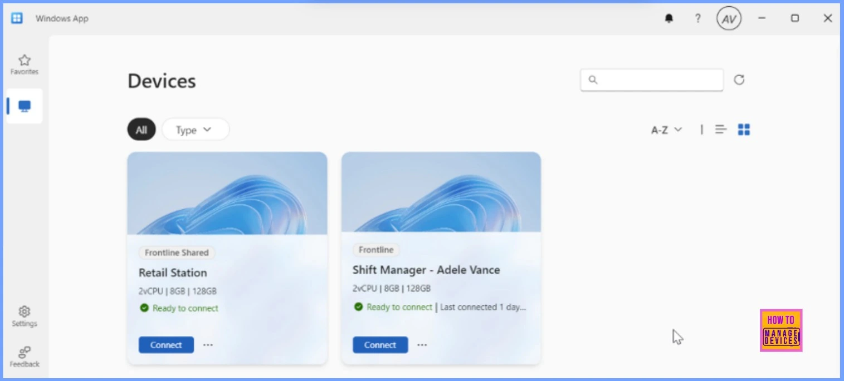Select the All filter pill
The image size is (844, 381).
click(142, 130)
